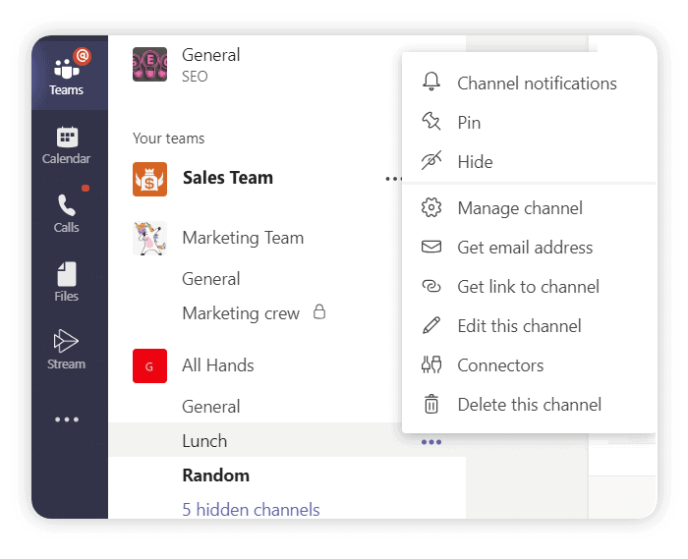Click the @ mention badge on Teams

click(83, 56)
